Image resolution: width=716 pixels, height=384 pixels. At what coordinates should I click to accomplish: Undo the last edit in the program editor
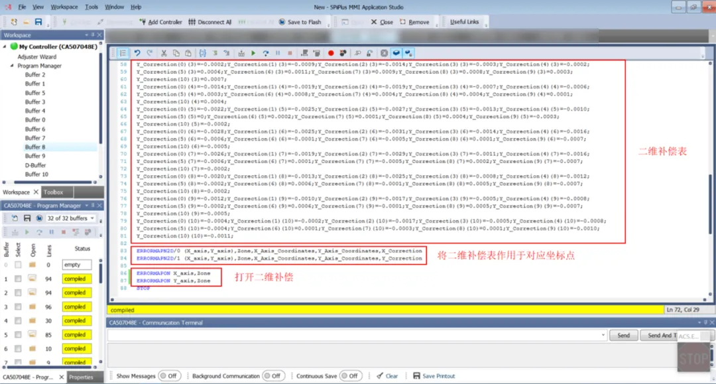point(137,53)
